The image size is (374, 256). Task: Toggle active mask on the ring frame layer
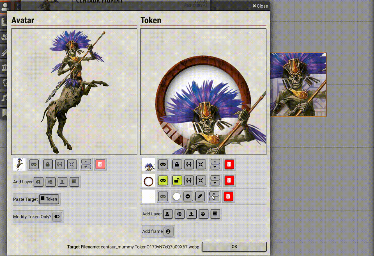pos(163,180)
